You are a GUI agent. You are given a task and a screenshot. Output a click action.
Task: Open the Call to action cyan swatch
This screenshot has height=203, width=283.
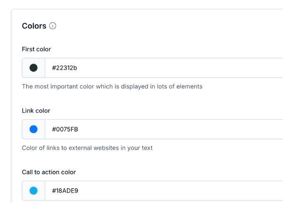click(33, 191)
